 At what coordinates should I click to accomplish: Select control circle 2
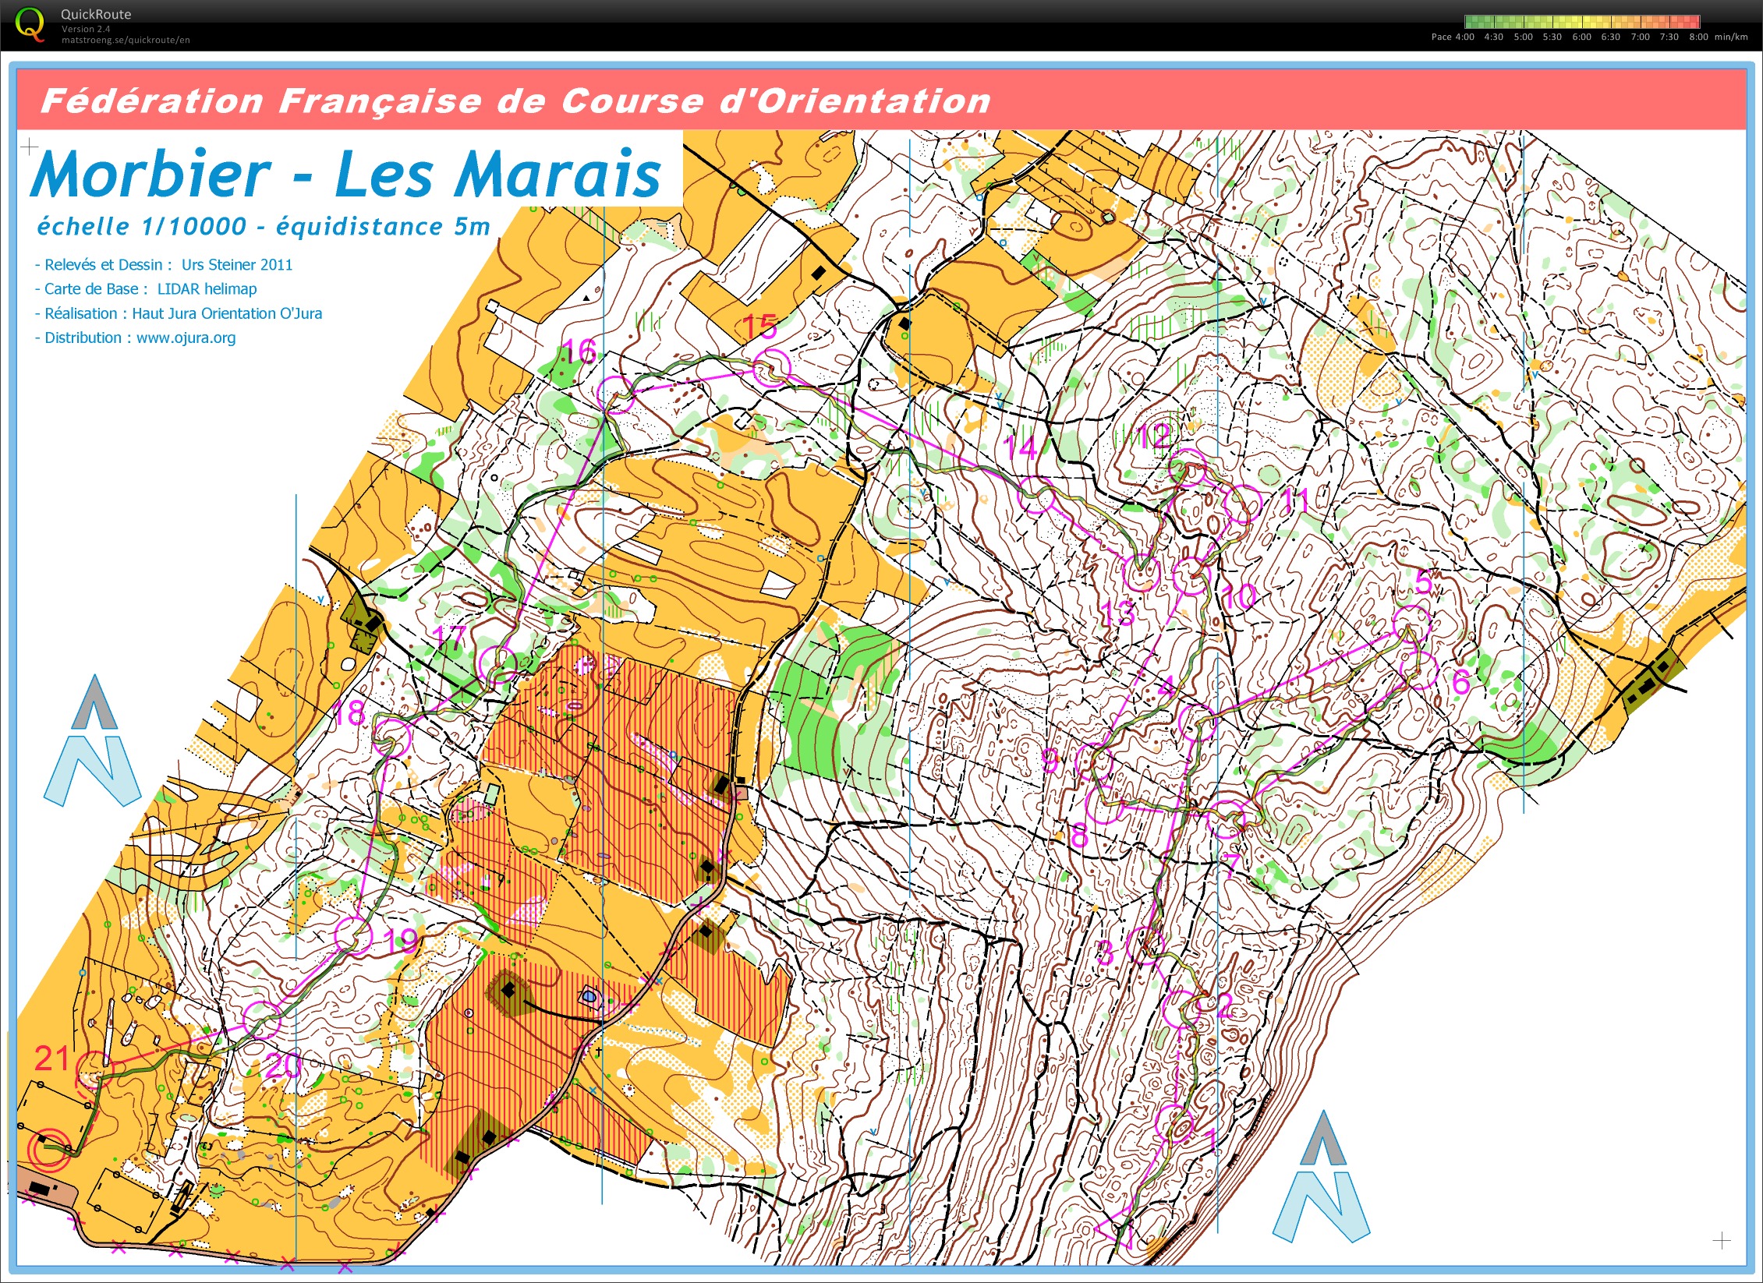click(x=1182, y=1009)
